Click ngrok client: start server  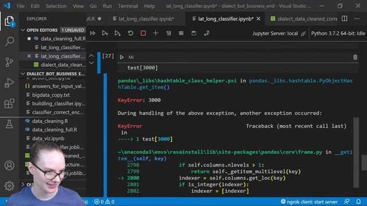(309, 201)
